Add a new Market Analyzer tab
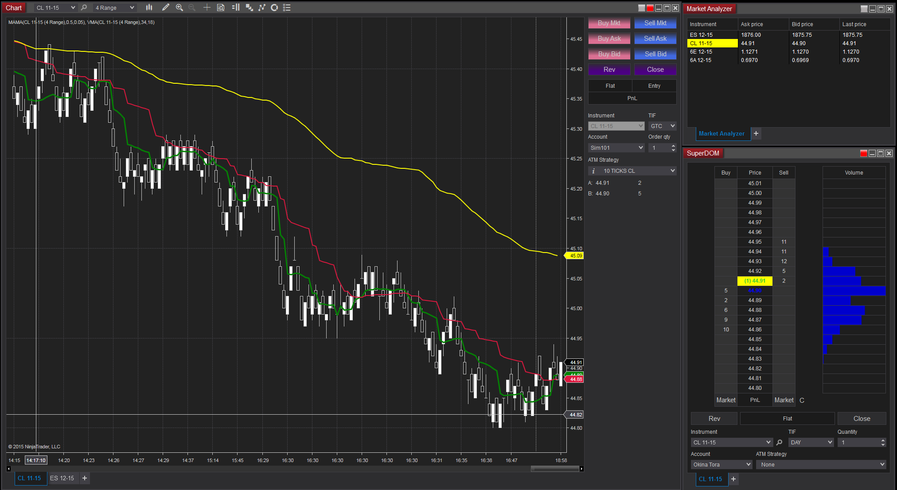Image resolution: width=897 pixels, height=490 pixels. (x=756, y=133)
